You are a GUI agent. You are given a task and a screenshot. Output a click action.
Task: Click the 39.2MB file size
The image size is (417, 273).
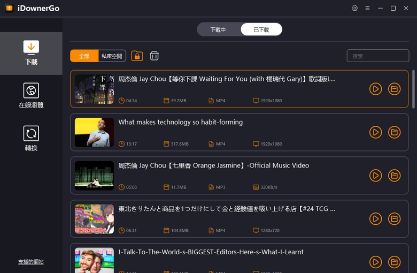[x=179, y=101]
